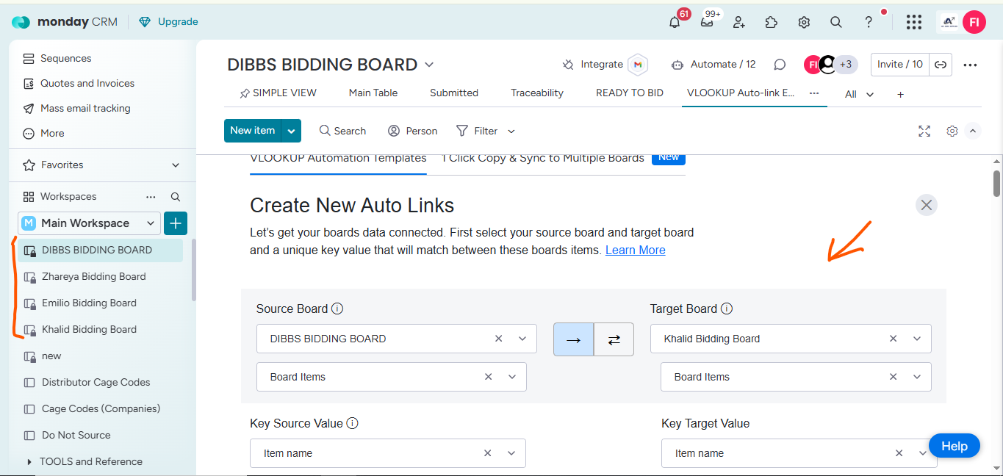Open the notifications bell
Viewport: 1003px width, 476px height.
point(675,22)
